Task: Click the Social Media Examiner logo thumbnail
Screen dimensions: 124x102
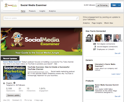Action: click(11, 5)
